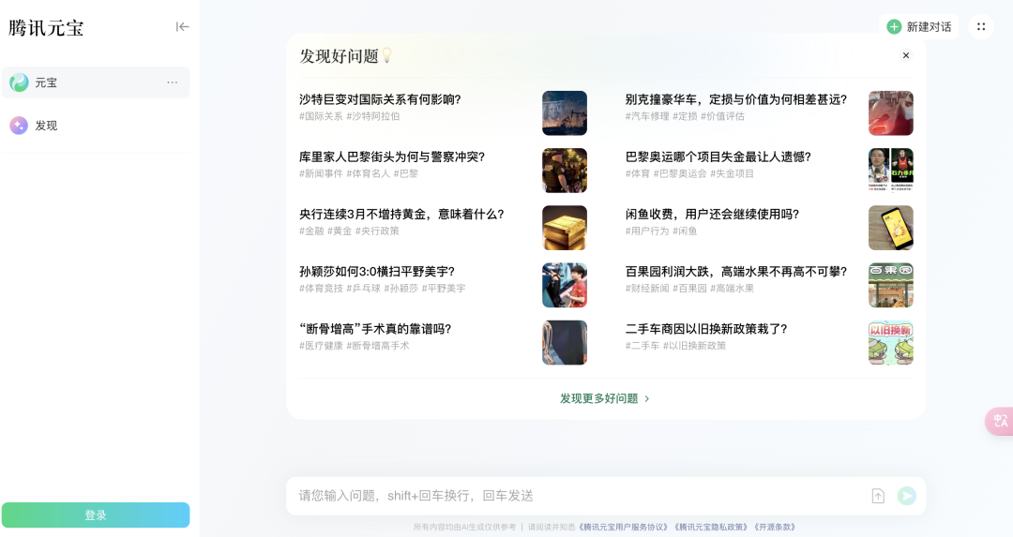The width and height of the screenshot is (1013, 537).
Task: Open 《开源条款》 link
Action: coord(775,528)
